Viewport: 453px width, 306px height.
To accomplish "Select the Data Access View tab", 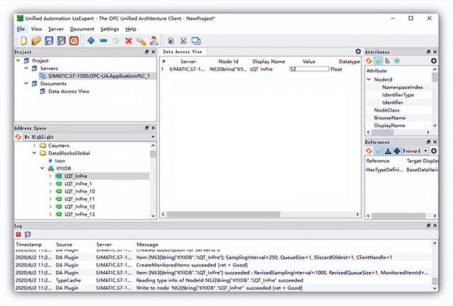I will tap(183, 52).
